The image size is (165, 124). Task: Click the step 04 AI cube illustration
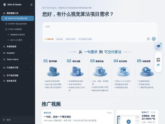pyautogui.click(x=123, y=71)
